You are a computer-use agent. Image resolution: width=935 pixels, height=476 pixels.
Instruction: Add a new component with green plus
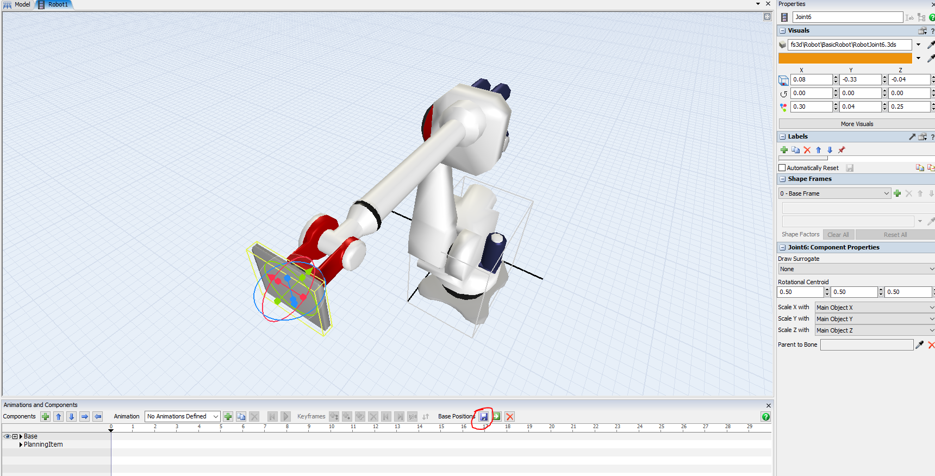tap(46, 417)
